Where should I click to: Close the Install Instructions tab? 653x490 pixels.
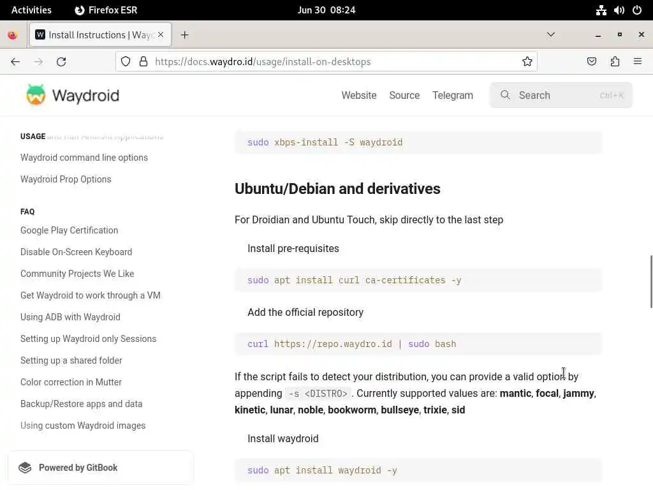coord(161,34)
